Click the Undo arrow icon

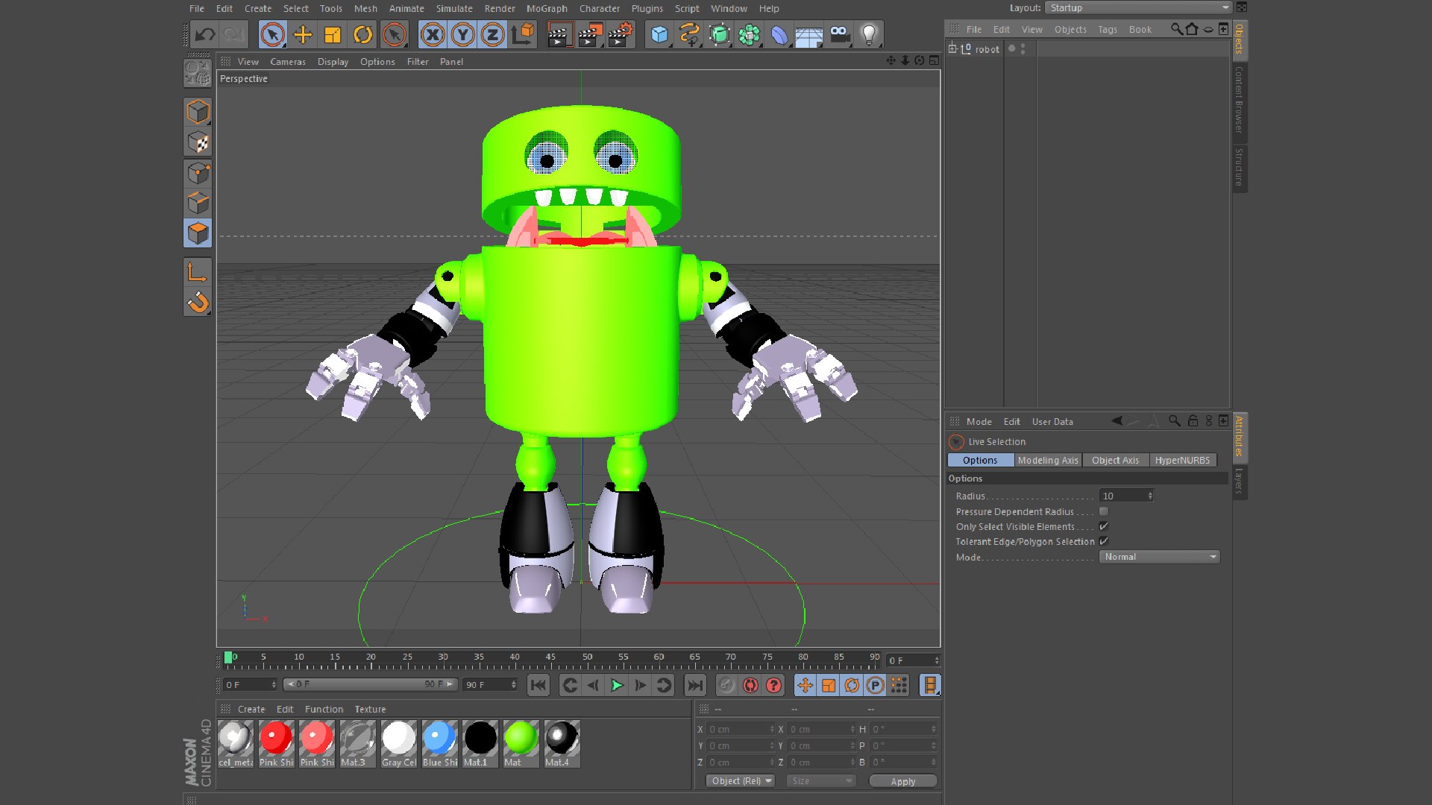click(204, 34)
